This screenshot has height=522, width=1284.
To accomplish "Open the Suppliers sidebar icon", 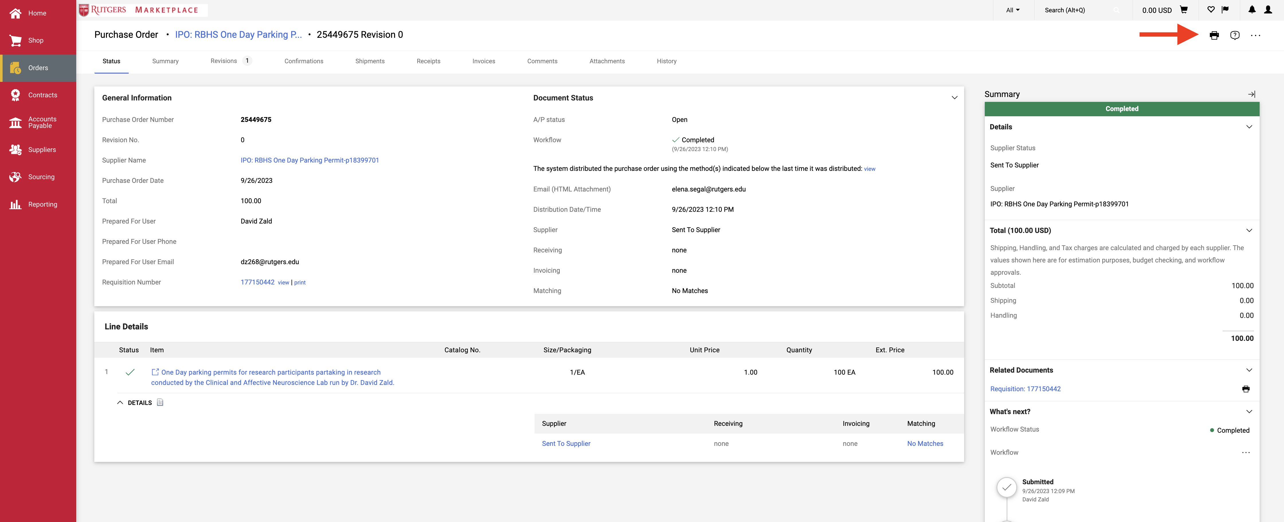I will click(x=15, y=149).
